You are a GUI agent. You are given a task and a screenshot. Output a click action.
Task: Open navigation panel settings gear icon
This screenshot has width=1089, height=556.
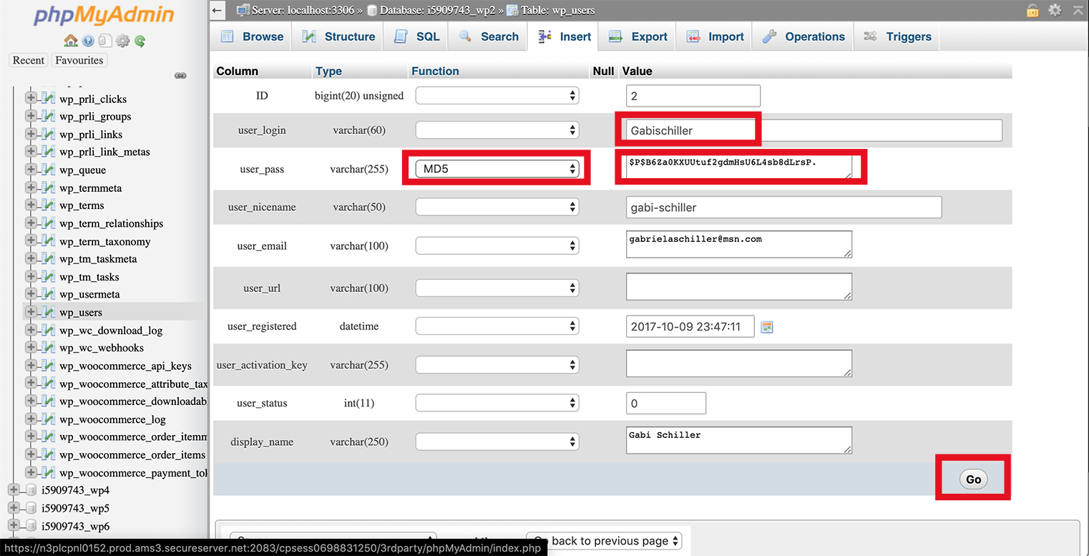pos(122,41)
